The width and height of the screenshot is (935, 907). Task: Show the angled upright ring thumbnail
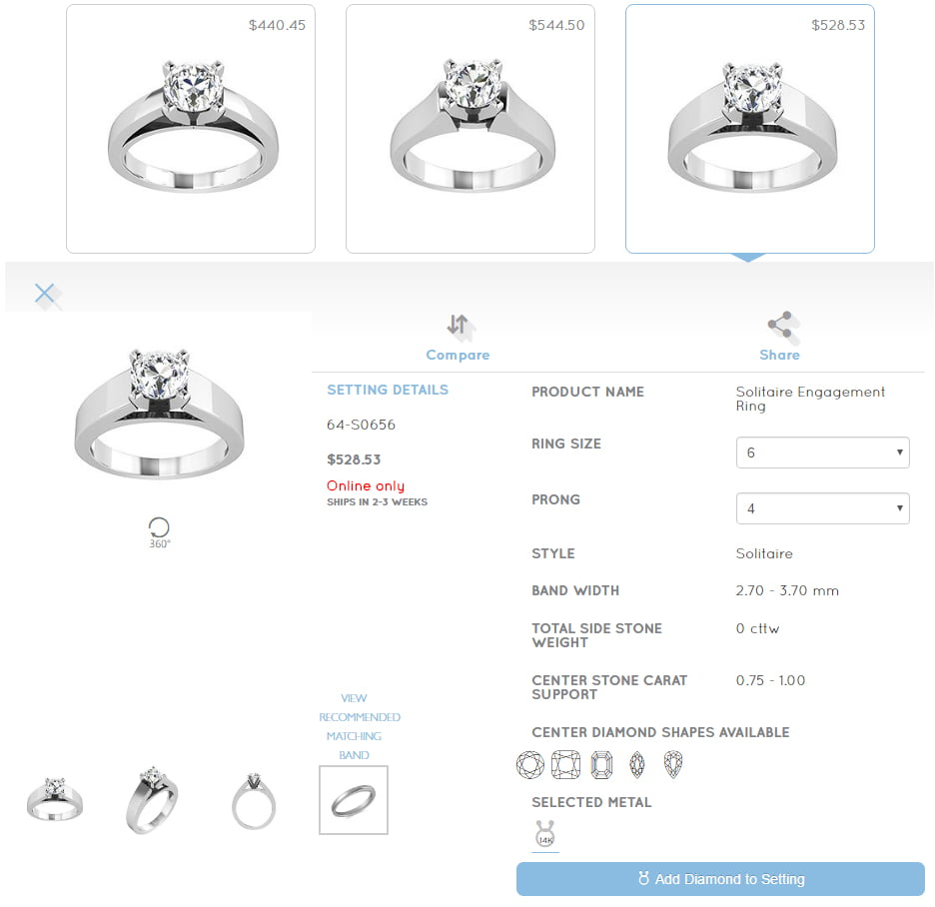(152, 800)
